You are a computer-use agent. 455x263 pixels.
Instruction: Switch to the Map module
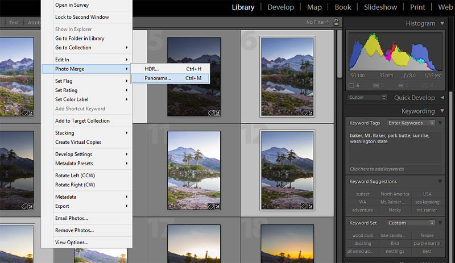click(315, 7)
